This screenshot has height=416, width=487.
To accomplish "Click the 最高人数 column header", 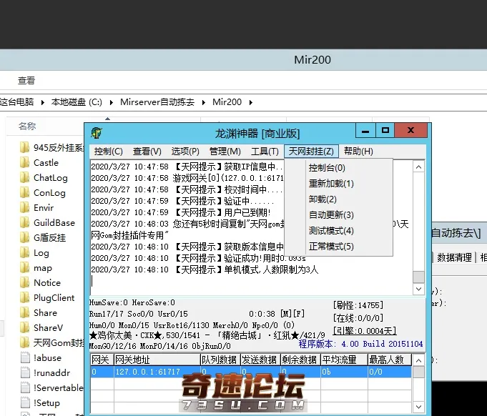I will (x=390, y=360).
